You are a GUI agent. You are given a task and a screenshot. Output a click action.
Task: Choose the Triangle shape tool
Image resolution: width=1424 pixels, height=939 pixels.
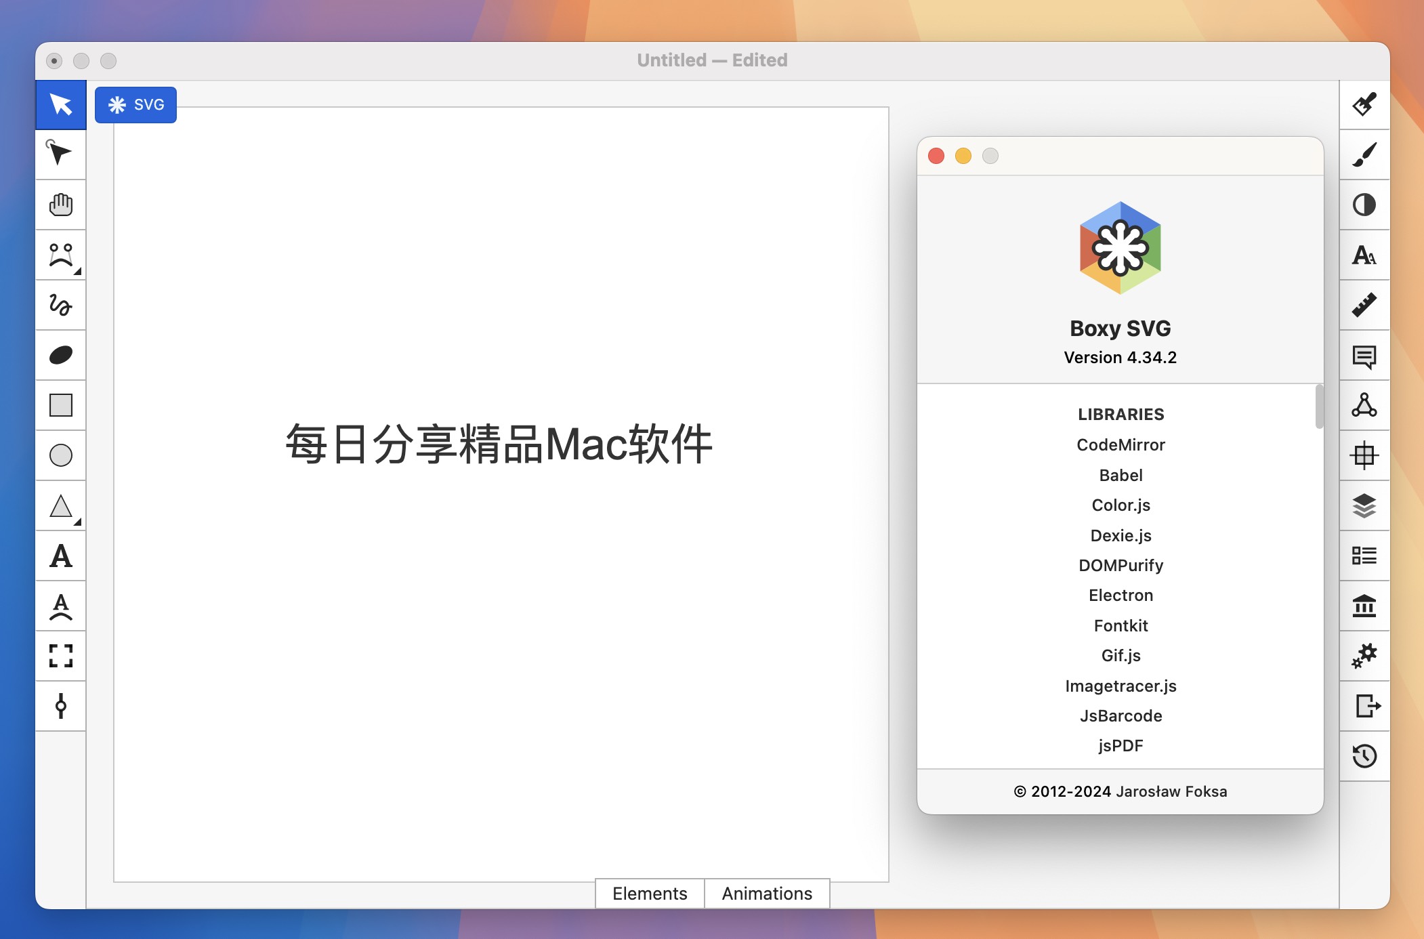61,505
